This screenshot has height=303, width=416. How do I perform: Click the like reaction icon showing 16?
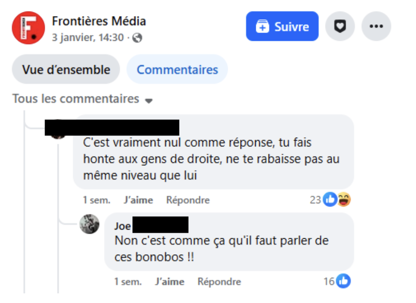coord(343,281)
